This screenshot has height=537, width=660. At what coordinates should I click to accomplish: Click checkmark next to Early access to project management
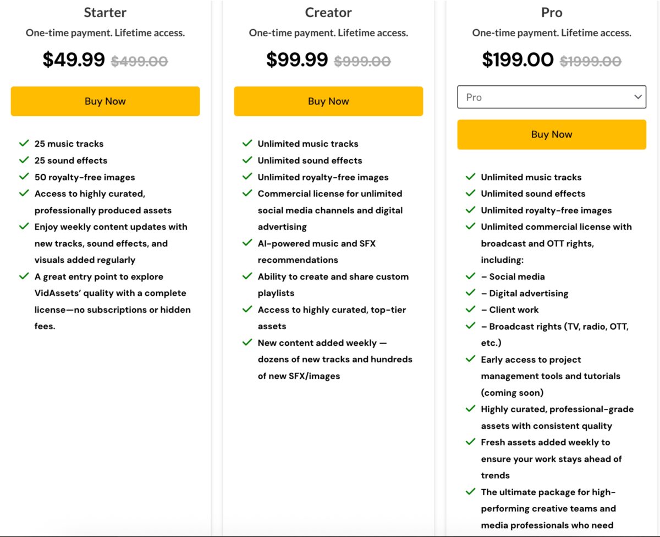470,359
